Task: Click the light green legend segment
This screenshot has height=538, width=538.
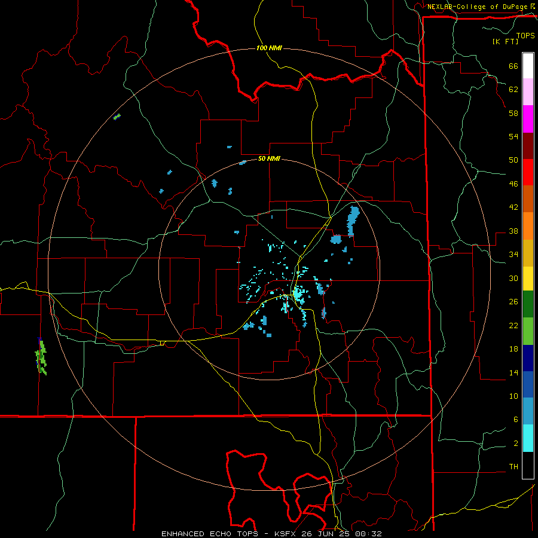Action: [x=528, y=331]
